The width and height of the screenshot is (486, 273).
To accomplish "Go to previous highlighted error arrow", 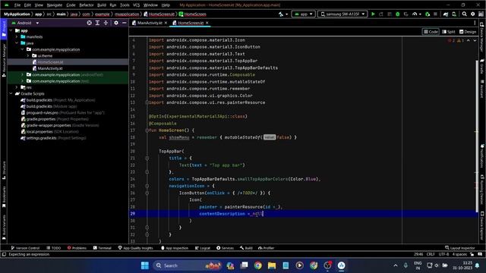I will (x=469, y=40).
